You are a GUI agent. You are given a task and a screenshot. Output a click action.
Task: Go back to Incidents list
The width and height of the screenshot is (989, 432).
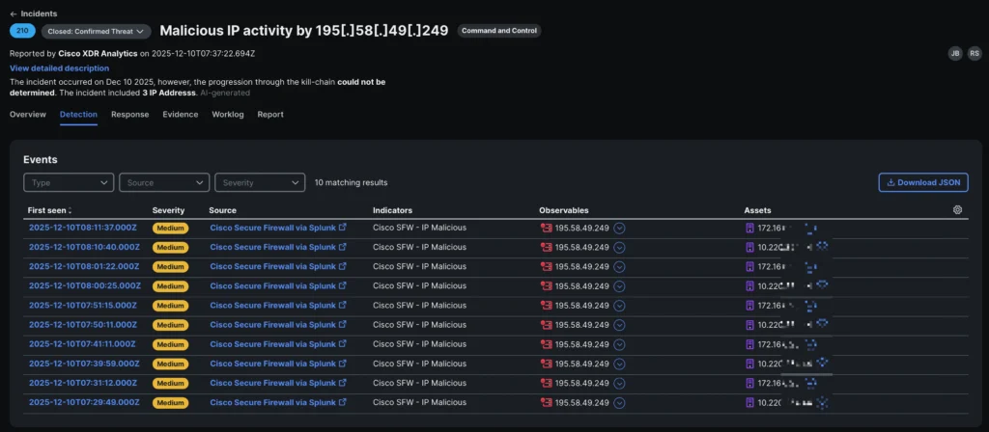coord(34,13)
